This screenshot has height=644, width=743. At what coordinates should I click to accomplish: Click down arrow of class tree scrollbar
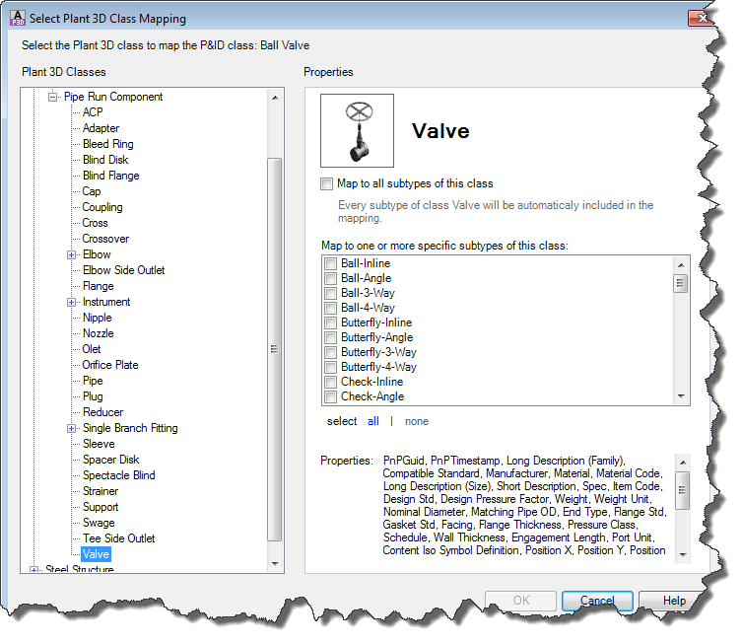(x=275, y=563)
